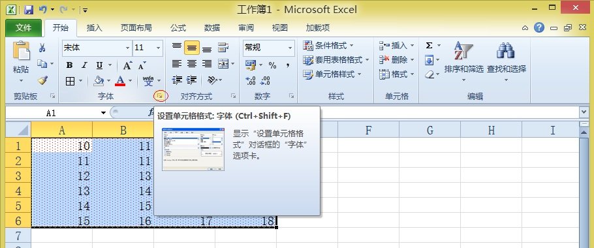The image size is (594, 248).
Task: Toggle wrap text icon
Action: 223,48
